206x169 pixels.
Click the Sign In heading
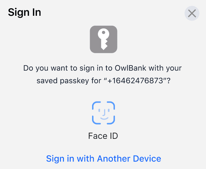point(24,13)
